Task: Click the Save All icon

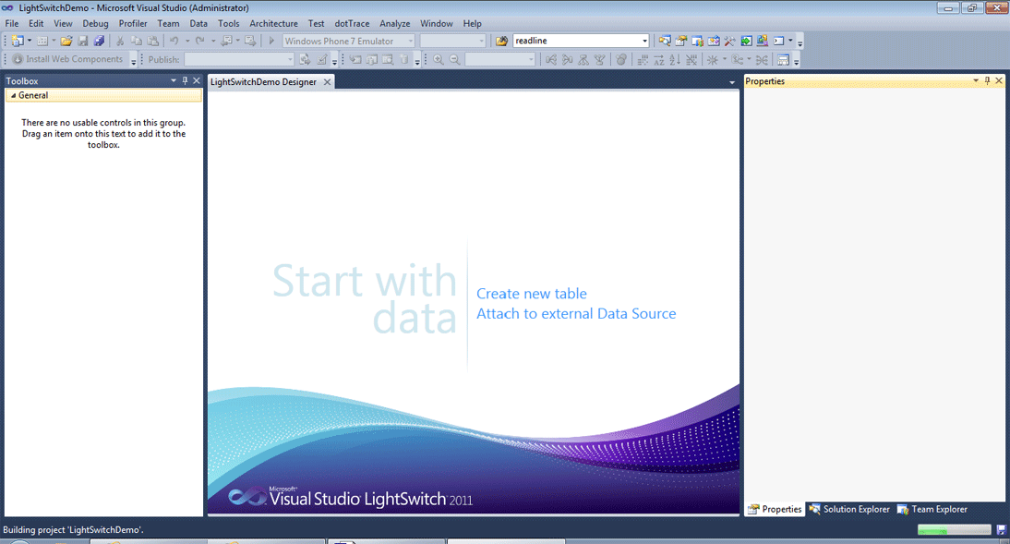Action: click(99, 41)
